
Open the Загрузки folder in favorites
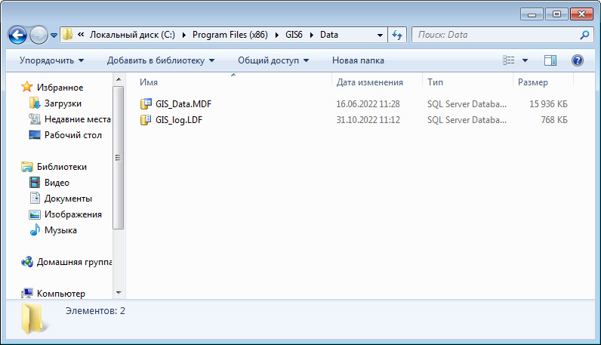[x=63, y=103]
